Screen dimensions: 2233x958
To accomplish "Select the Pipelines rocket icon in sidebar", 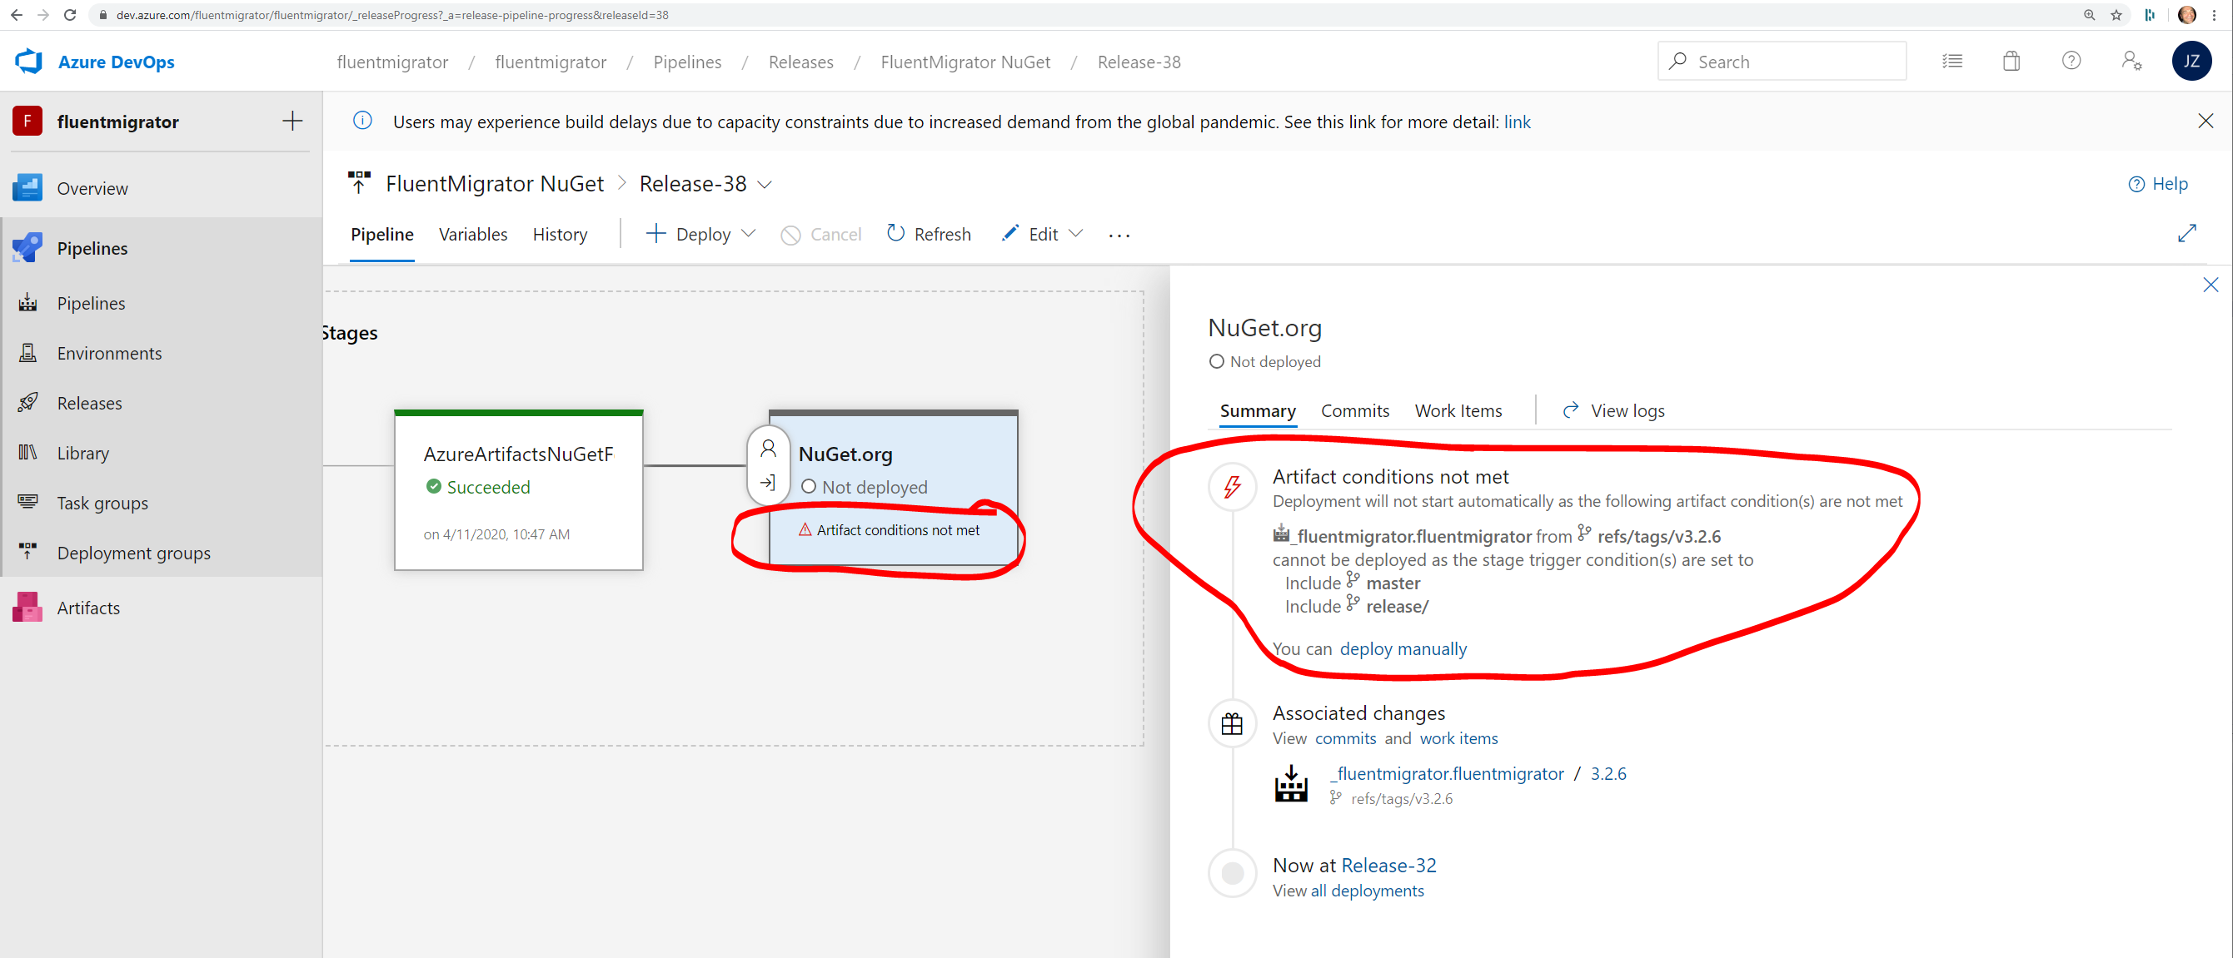I will click(x=27, y=248).
